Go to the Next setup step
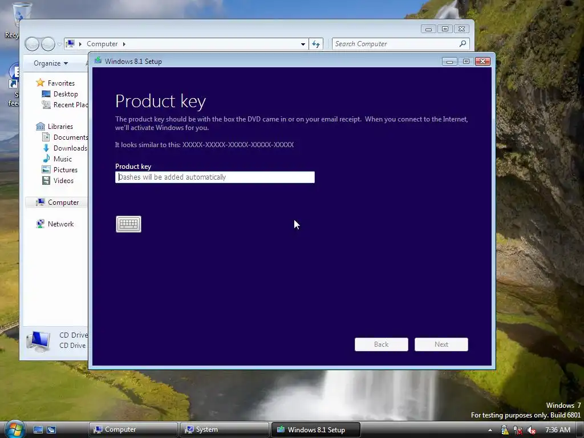Viewport: 584px width, 438px height. (x=441, y=344)
